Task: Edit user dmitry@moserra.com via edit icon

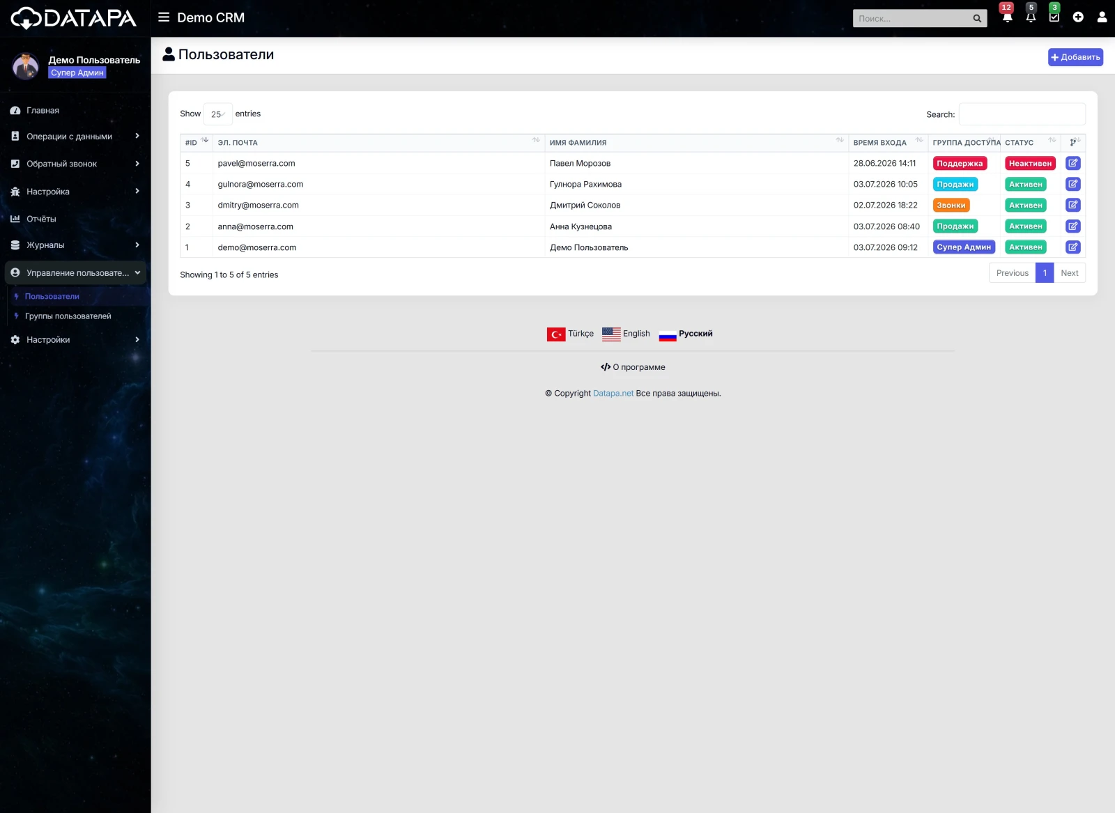Action: pos(1073,205)
